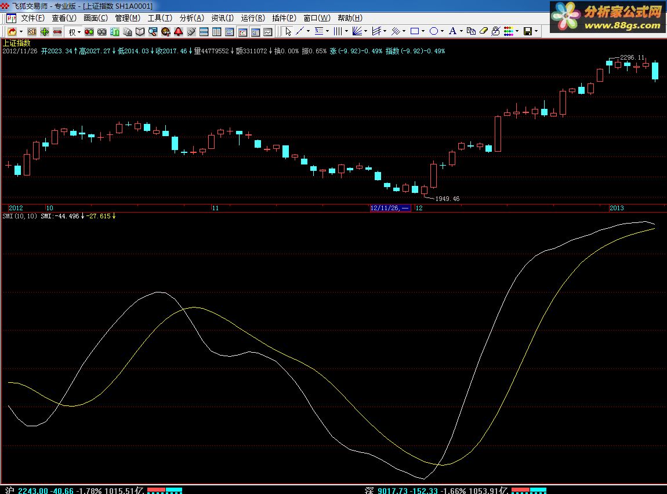The image size is (667, 494).
Task: Toggle the framed chart window icon with red marks
Action: [242, 31]
